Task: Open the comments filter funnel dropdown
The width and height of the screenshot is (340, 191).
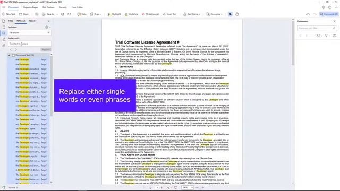Action: point(327,36)
